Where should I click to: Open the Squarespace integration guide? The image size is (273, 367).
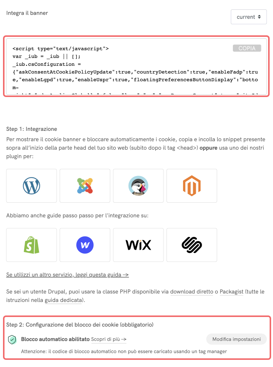tap(192, 245)
